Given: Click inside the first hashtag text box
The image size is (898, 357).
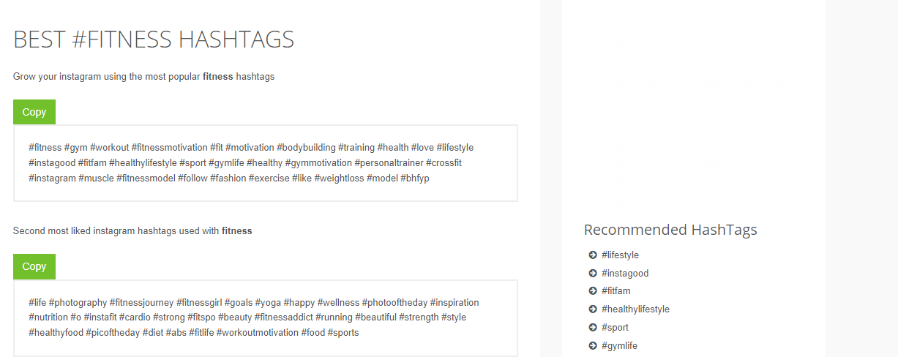Looking at the screenshot, I should (x=266, y=163).
